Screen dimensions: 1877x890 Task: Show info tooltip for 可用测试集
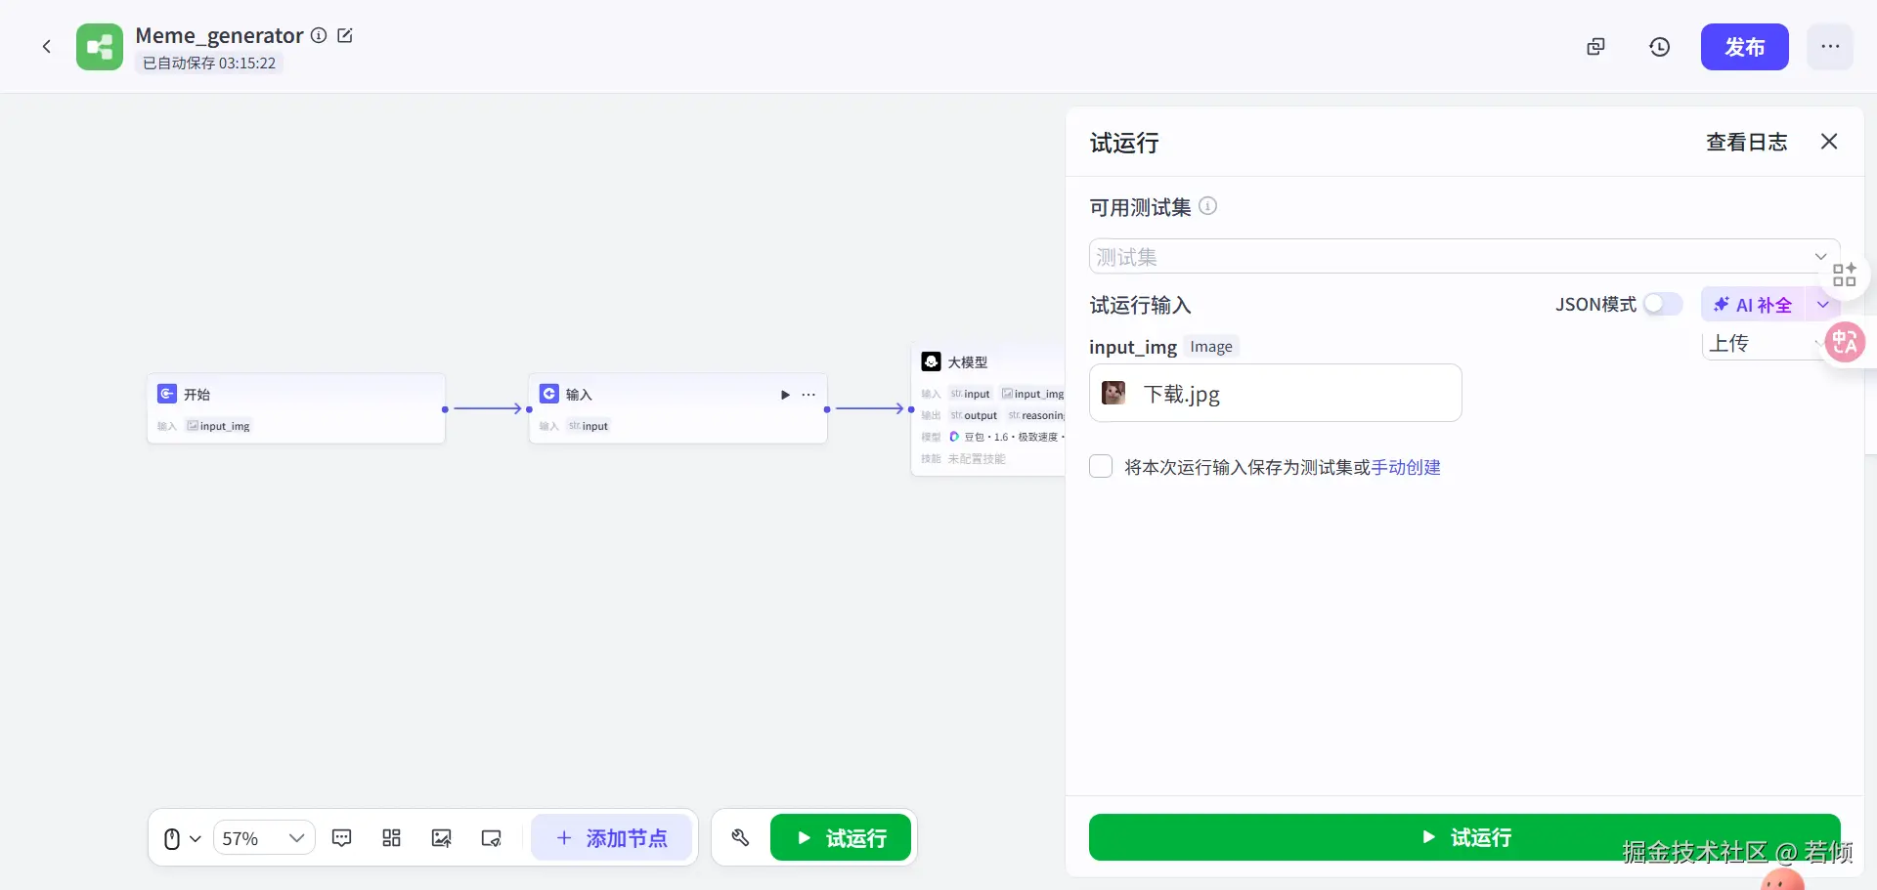pyautogui.click(x=1208, y=206)
